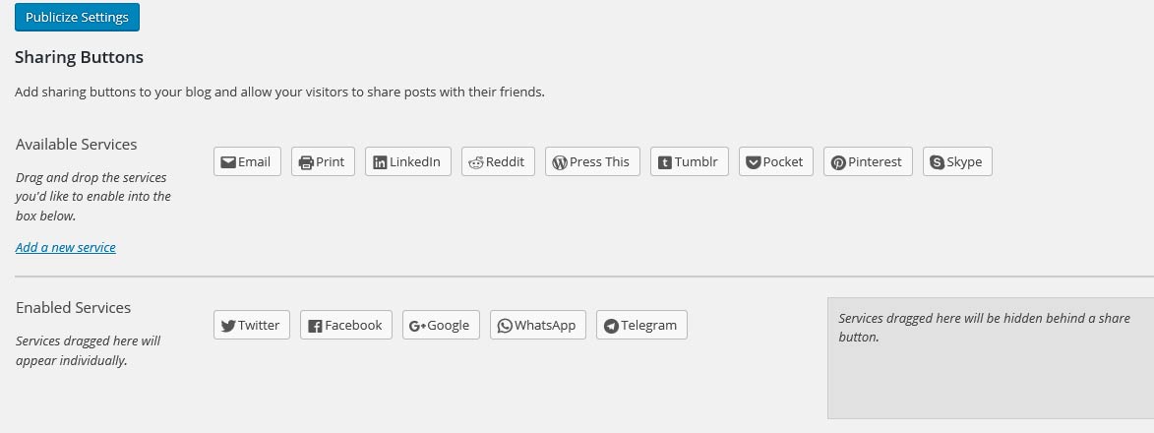Click the Tumblr logo icon
Image resolution: width=1154 pixels, height=433 pixels.
pos(665,162)
